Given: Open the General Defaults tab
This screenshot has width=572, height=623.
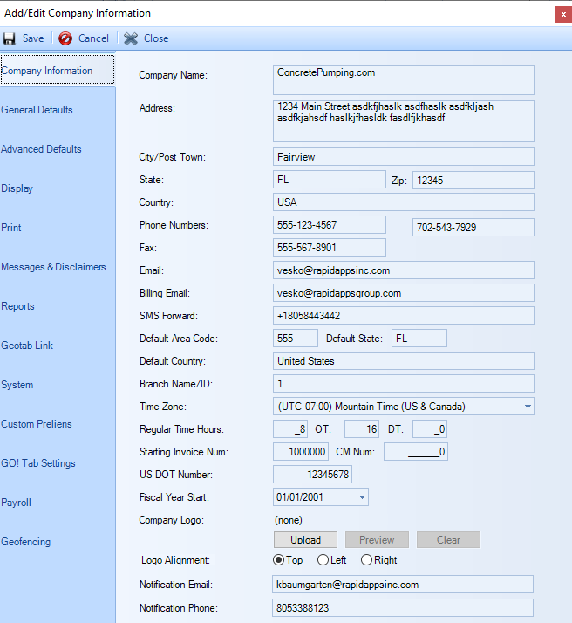Looking at the screenshot, I should 37,110.
